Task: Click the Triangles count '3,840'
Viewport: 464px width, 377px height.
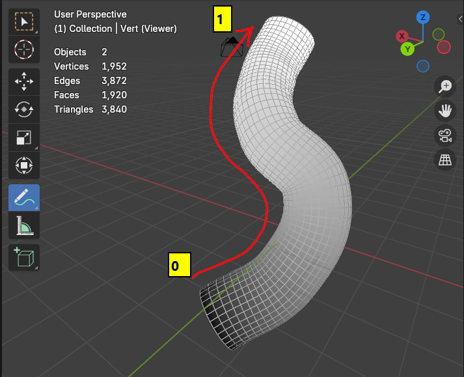Action: pyautogui.click(x=115, y=109)
